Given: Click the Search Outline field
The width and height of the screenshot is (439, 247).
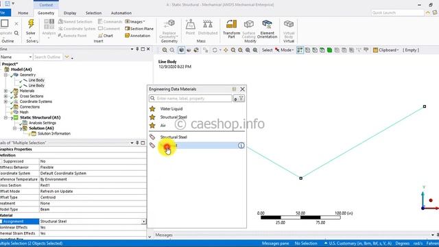Looking at the screenshot, I should point(47,57).
